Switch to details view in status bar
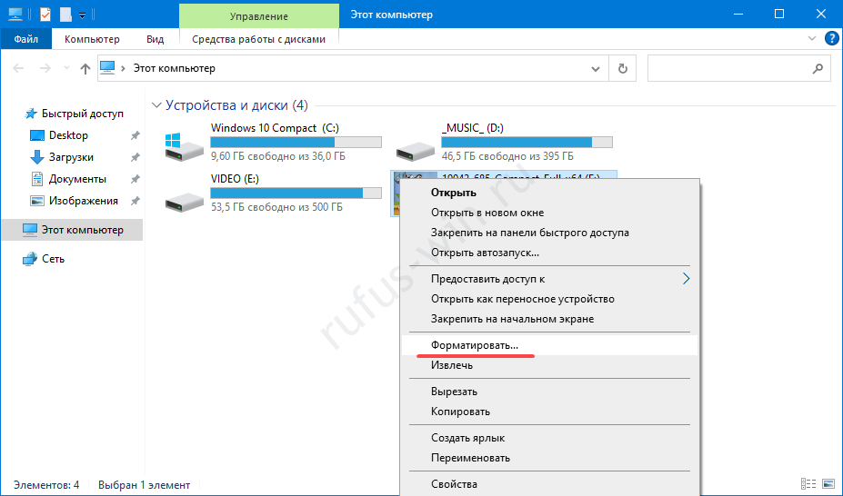The height and width of the screenshot is (496, 843). [808, 485]
